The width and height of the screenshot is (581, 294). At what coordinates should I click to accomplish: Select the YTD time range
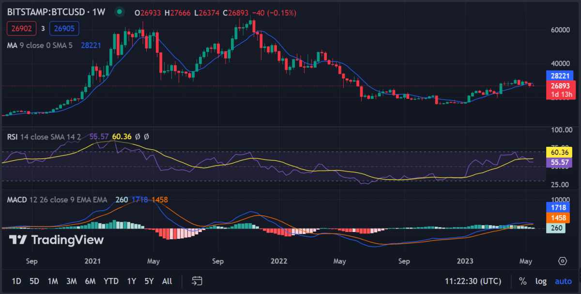111,281
